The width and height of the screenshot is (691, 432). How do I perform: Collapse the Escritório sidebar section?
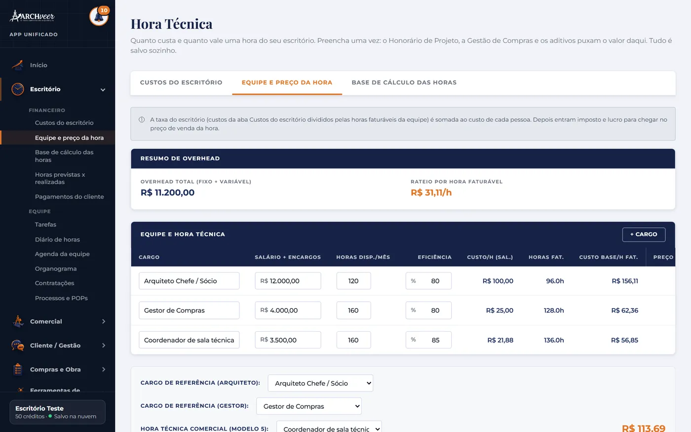point(103,89)
